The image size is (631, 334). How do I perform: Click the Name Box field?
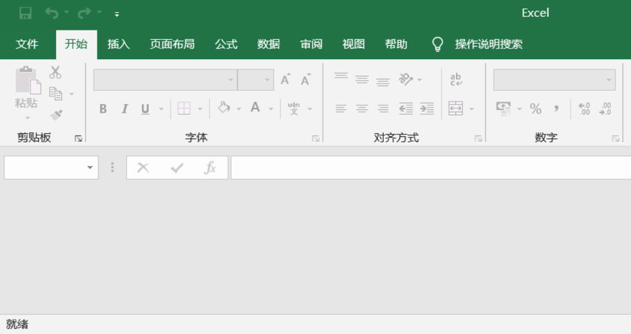click(51, 168)
